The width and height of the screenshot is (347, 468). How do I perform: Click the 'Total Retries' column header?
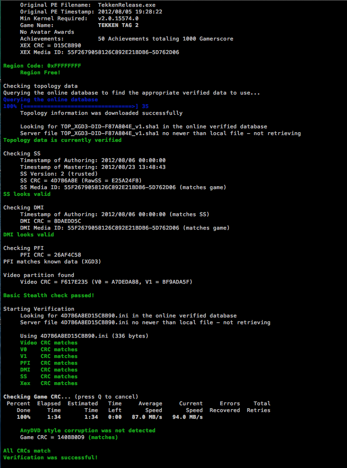[x=259, y=407]
